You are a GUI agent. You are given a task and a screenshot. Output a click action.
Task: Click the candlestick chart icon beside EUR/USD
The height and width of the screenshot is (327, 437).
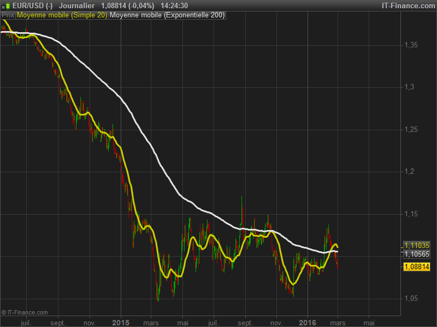[x=6, y=5]
